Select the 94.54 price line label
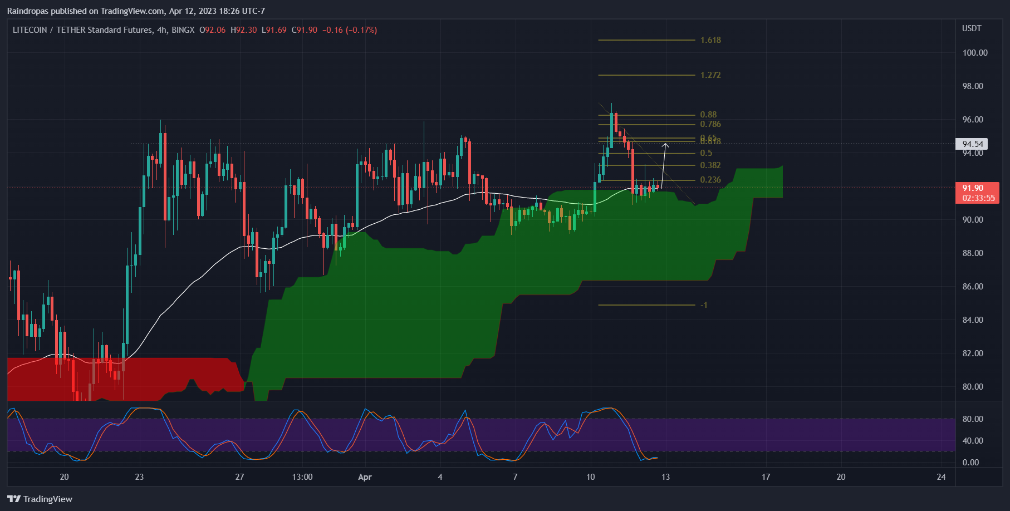Screen dimensions: 1010x511 pos(972,144)
